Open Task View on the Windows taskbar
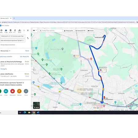Viewport: 138px width, 138px height. [x=20, y=113]
